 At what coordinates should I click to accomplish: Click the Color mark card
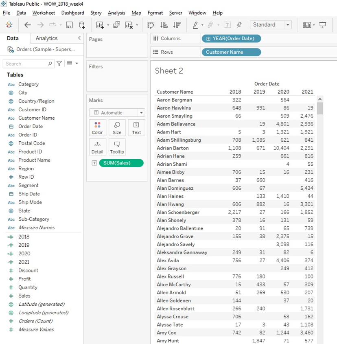coord(97,128)
